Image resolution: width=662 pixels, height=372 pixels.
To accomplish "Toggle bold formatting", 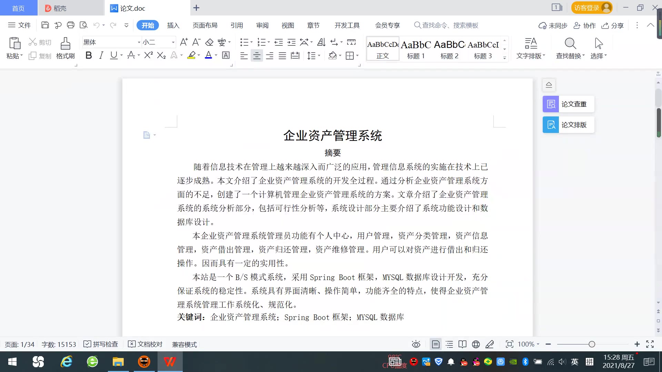I will click(89, 55).
